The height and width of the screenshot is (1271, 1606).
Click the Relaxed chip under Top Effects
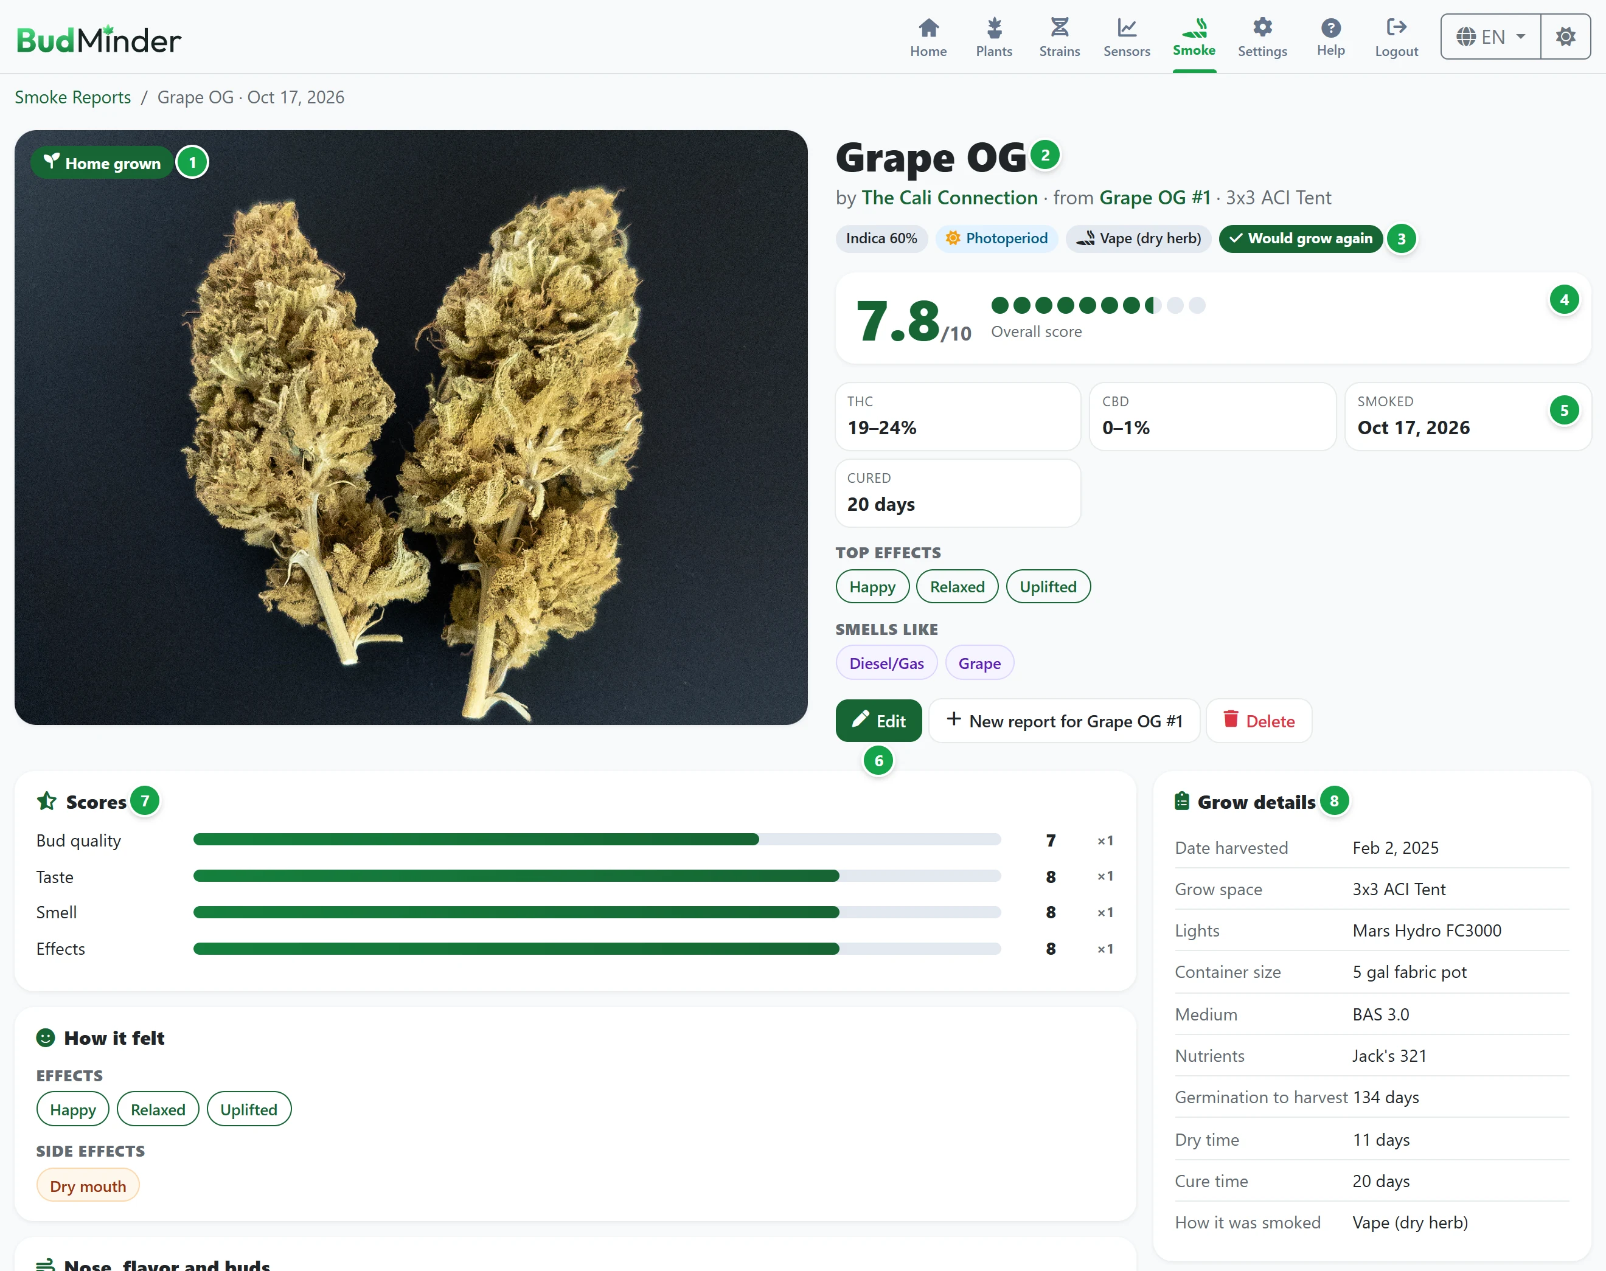click(x=957, y=587)
